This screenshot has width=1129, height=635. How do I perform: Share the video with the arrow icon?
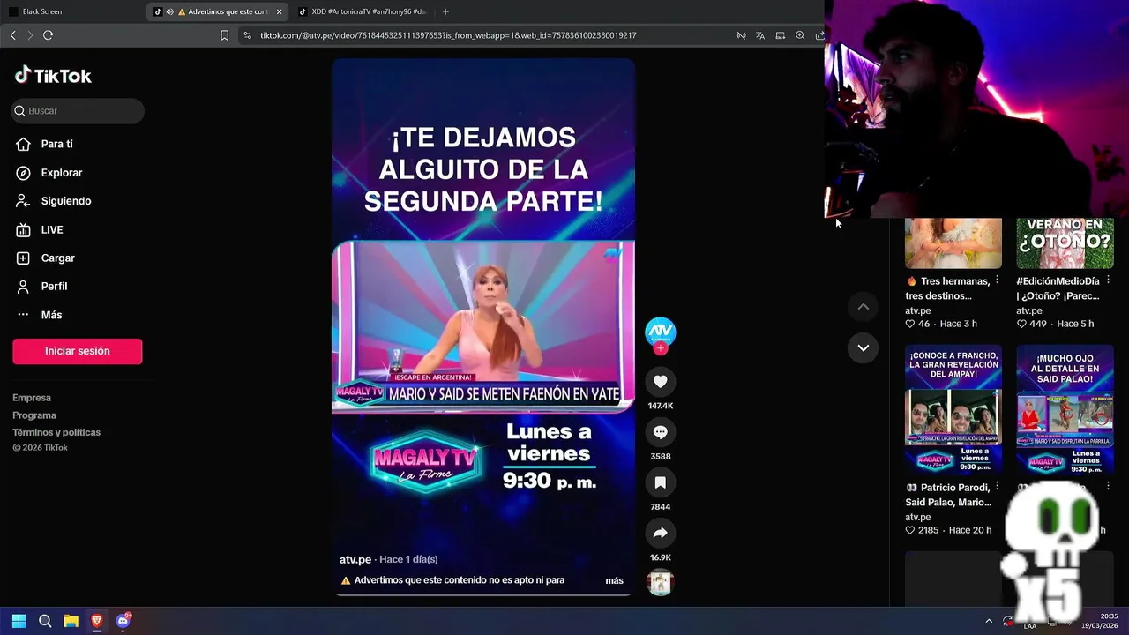pos(660,533)
